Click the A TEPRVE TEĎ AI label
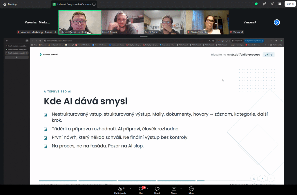Screen dimensions: 297x195 58,92
